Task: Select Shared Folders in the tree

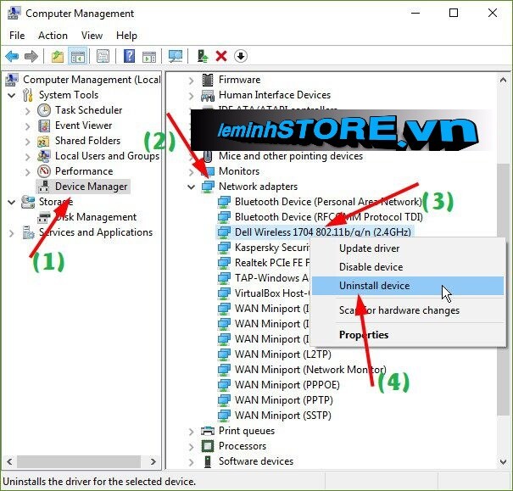Action: coord(87,141)
